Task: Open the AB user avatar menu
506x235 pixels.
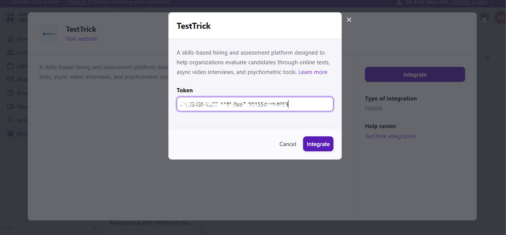Action: coord(500,17)
